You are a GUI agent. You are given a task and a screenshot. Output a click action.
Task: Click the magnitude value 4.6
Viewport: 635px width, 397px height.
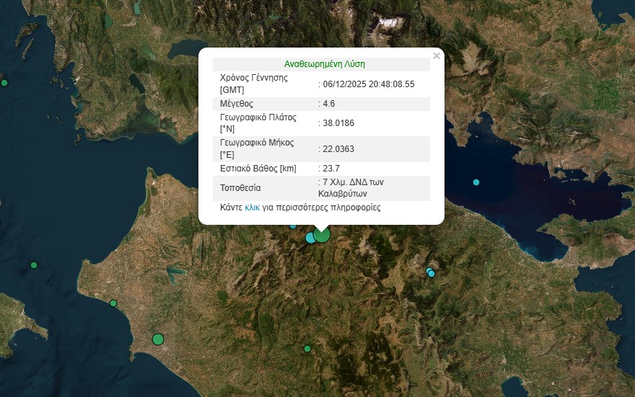point(328,104)
